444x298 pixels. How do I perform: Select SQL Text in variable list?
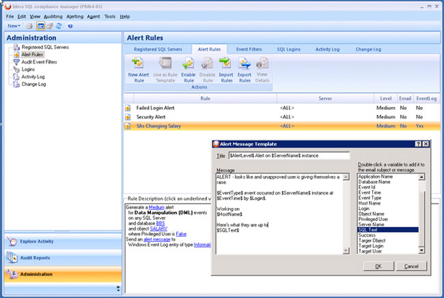[x=388, y=230]
